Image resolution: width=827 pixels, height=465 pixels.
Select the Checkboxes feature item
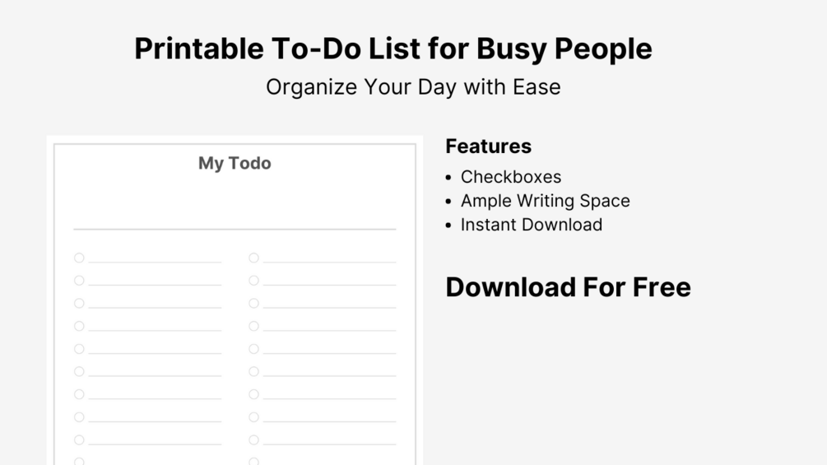pyautogui.click(x=510, y=177)
